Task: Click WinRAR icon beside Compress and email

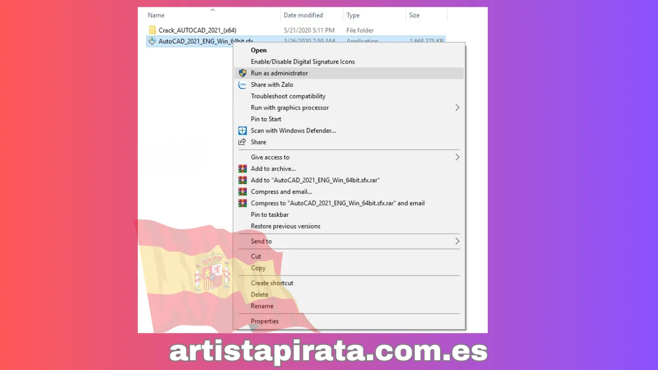Action: point(243,192)
